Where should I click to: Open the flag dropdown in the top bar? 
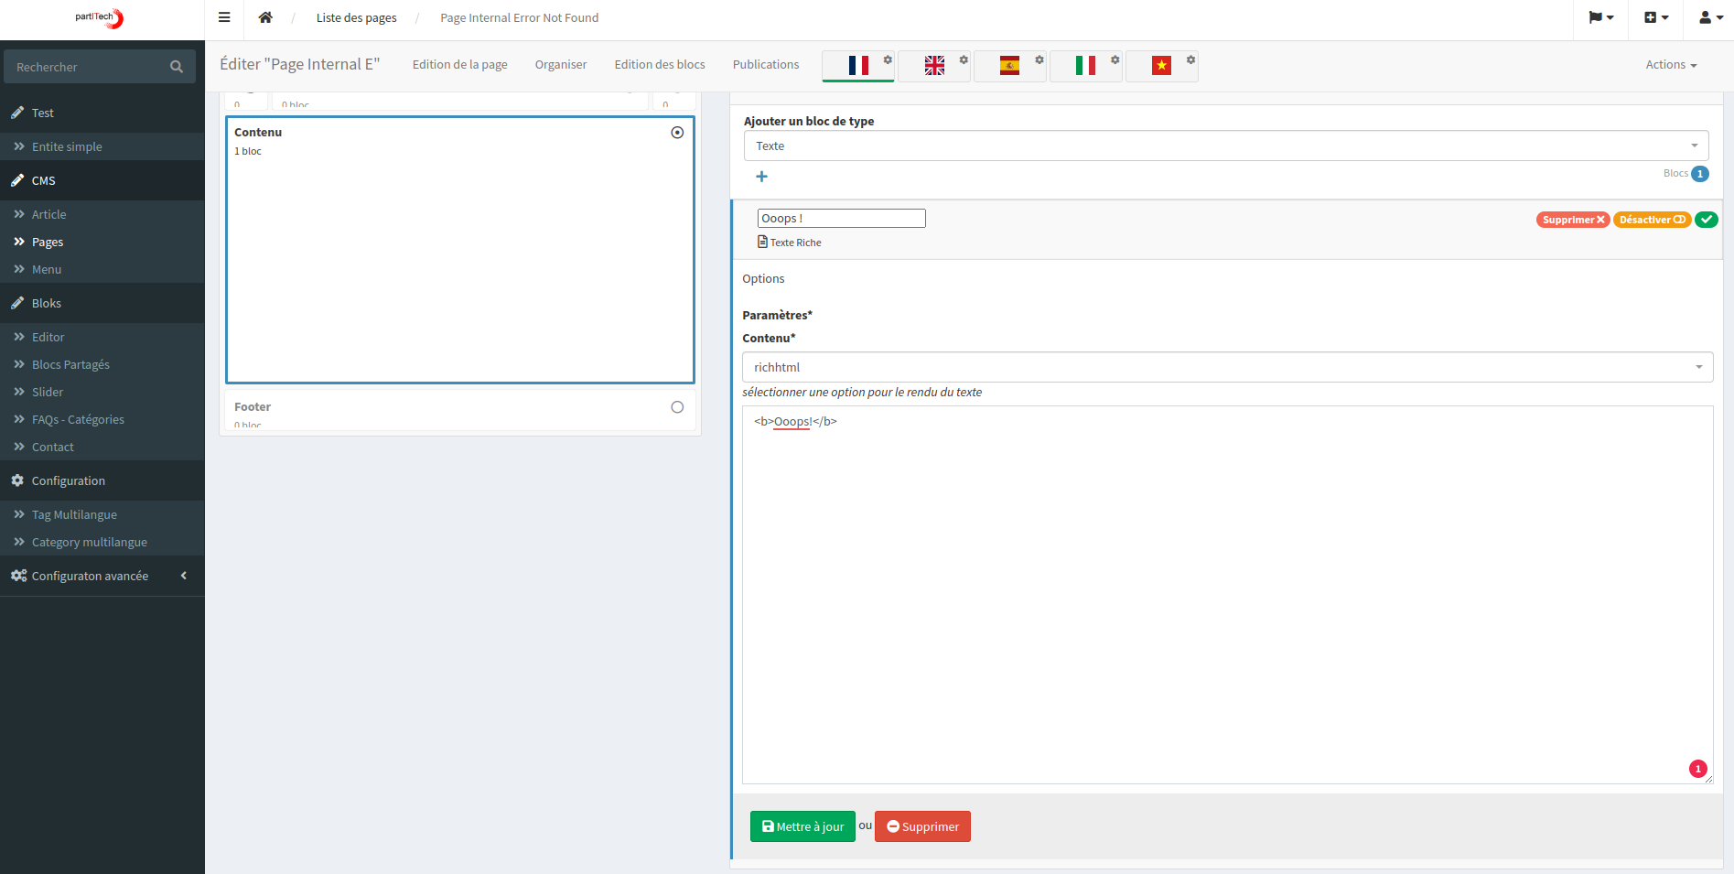point(1600,16)
